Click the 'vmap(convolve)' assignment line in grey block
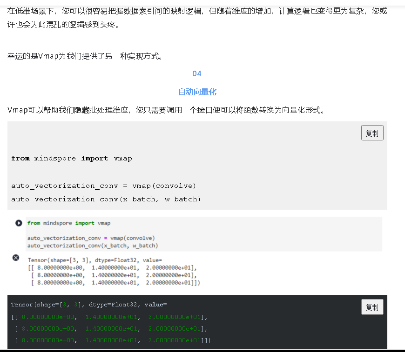Screen dimensions: 405x352 103,186
